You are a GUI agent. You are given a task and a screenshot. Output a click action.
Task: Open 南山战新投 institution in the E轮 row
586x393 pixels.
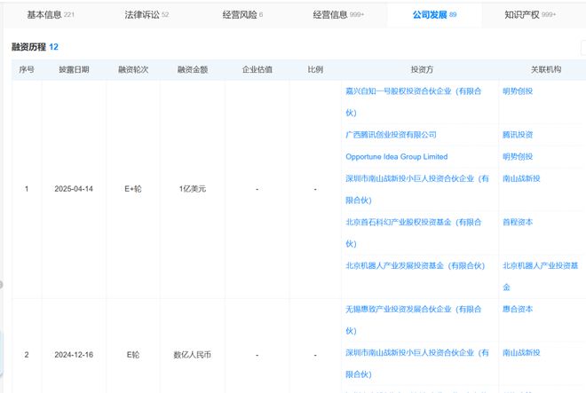521,353
